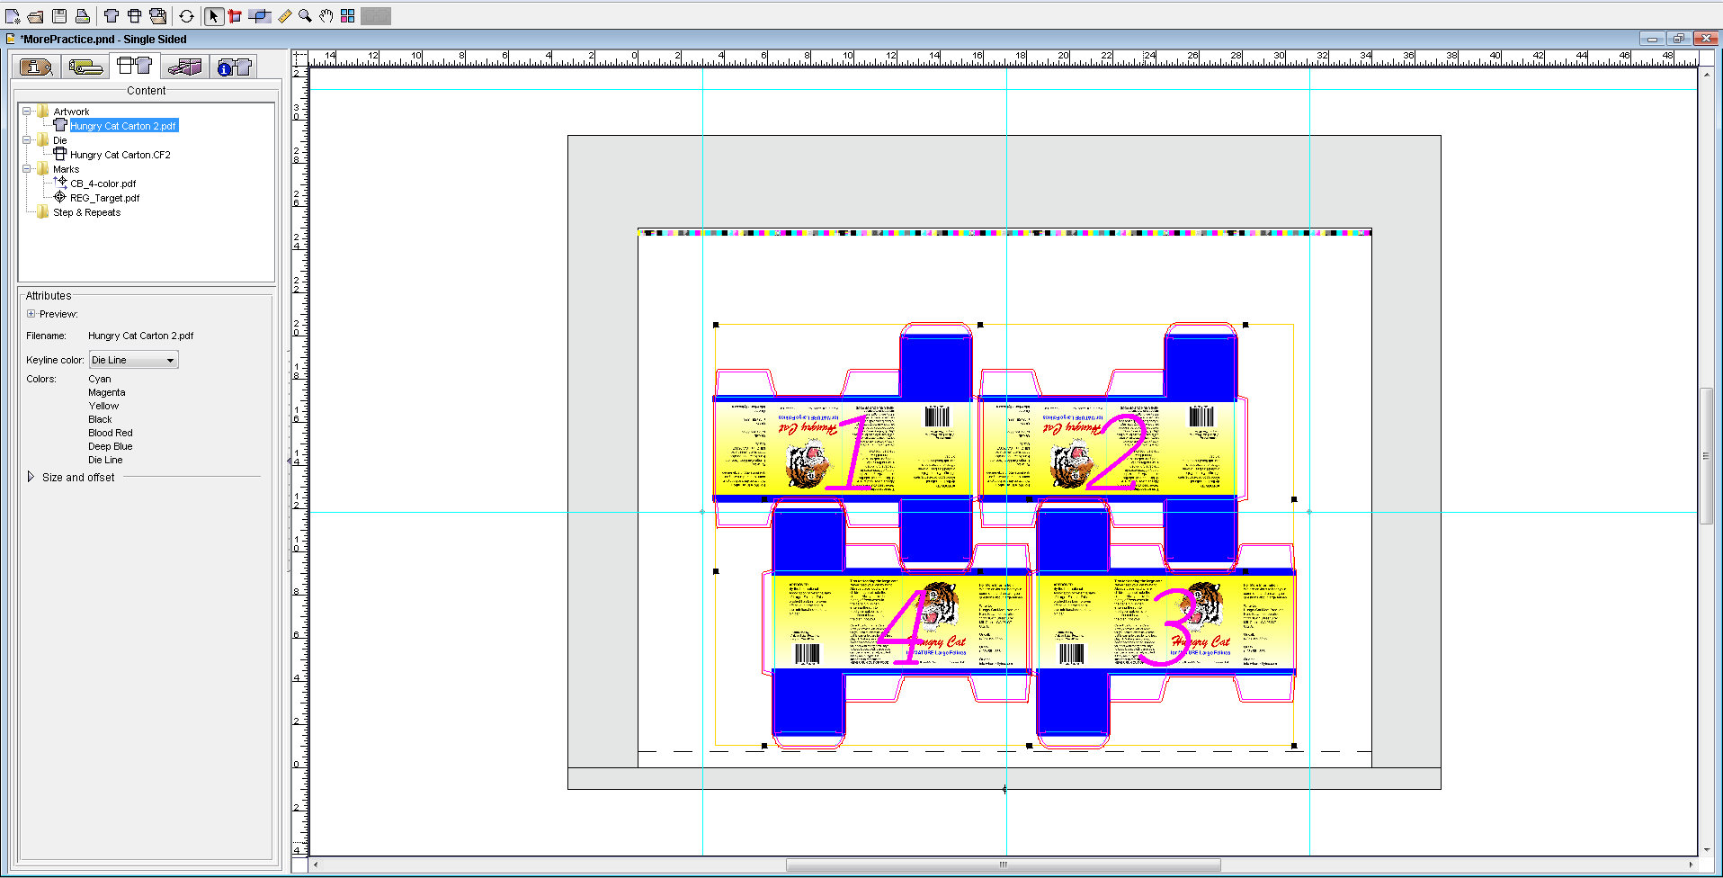
Task: Click the shirt-with-folder import toolbar icon
Action: [x=158, y=16]
